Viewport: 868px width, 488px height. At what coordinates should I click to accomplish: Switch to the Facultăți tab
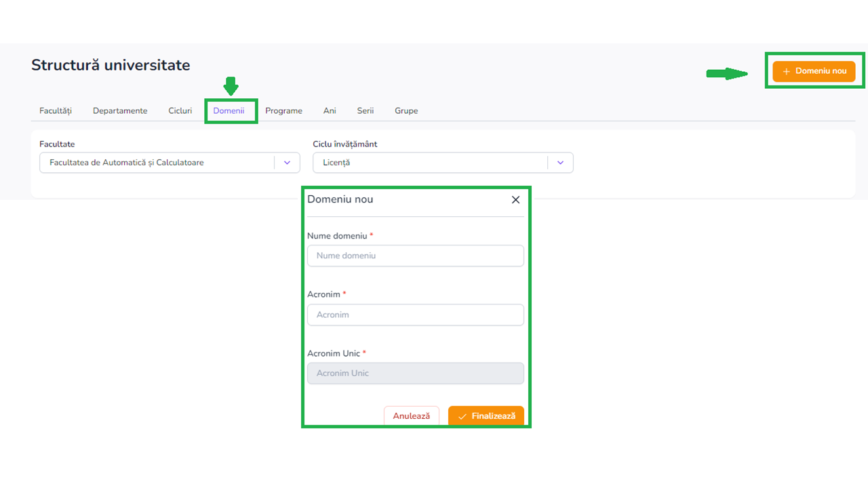pos(56,110)
